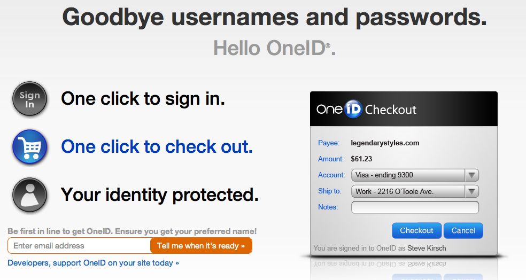Click the One click to check out heading
The image size is (526, 280).
pos(157,146)
